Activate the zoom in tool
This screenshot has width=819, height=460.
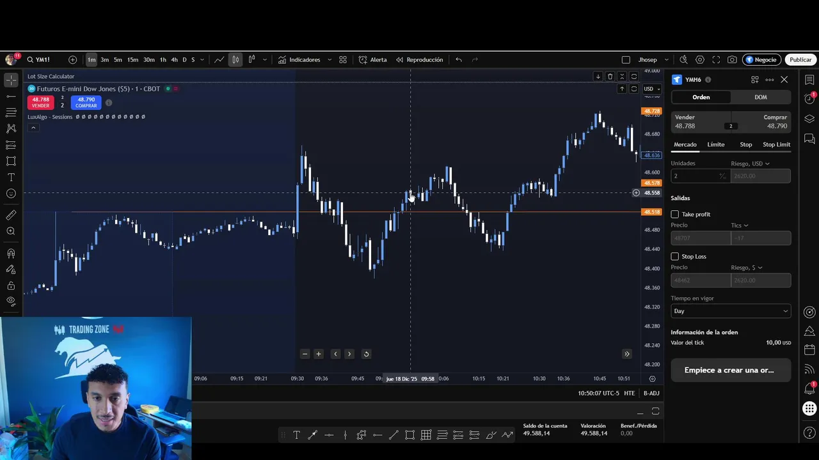[x=11, y=231]
